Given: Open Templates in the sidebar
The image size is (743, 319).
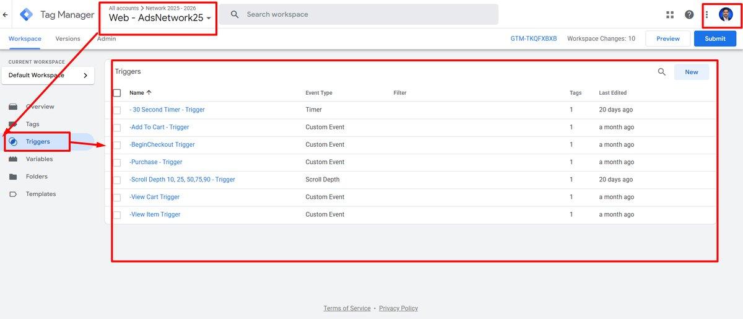Looking at the screenshot, I should coord(41,194).
